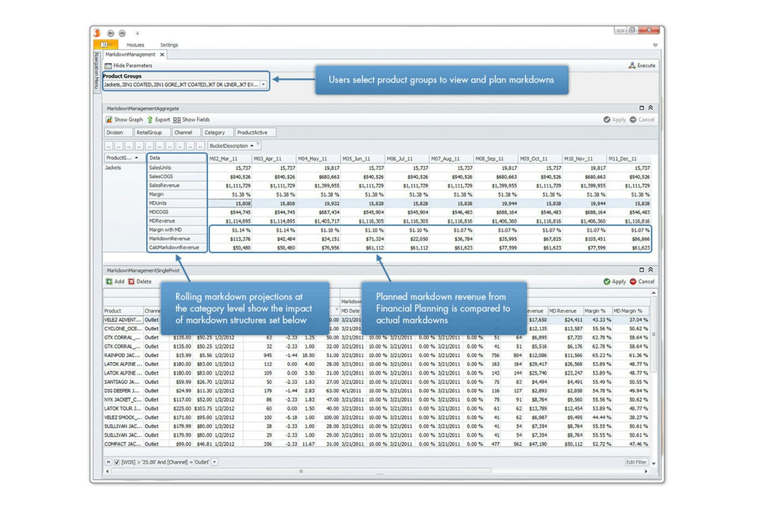Open the orange application menu button
The image size is (757, 510).
tap(106, 45)
